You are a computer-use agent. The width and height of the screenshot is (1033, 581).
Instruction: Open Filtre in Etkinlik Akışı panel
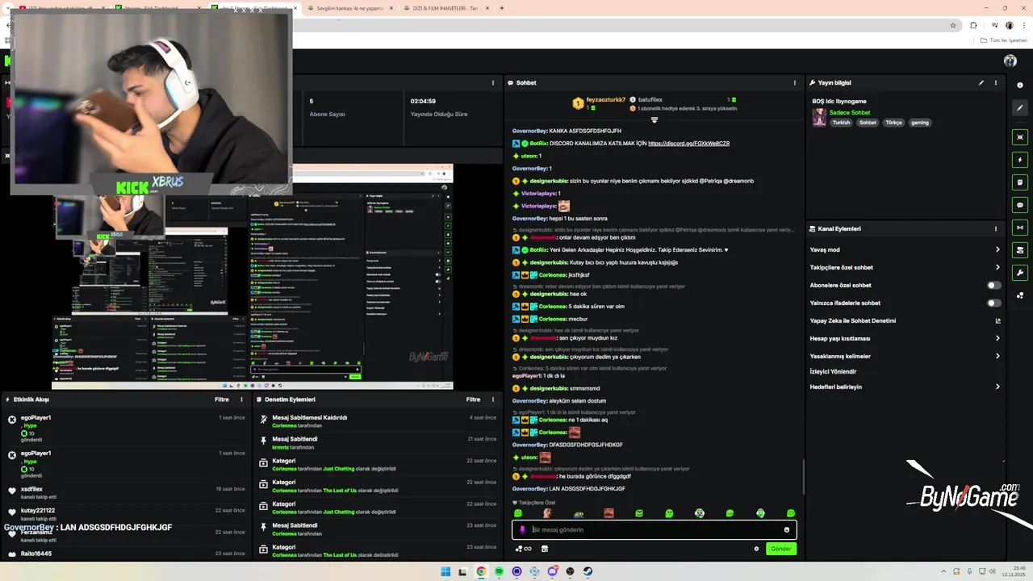[x=221, y=399]
